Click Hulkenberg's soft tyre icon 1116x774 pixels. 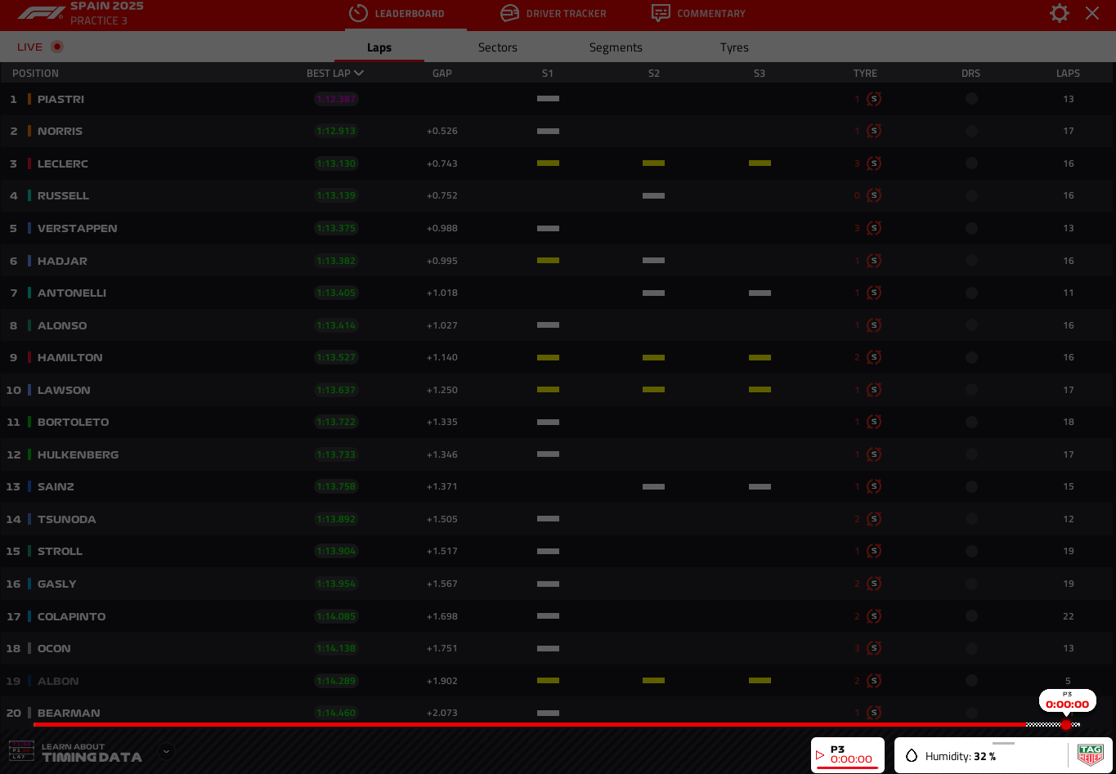[874, 454]
